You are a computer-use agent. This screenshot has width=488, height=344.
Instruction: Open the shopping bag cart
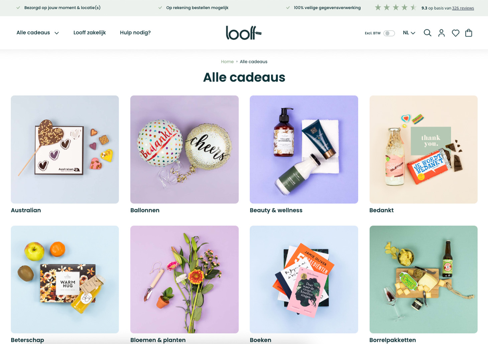pyautogui.click(x=469, y=33)
